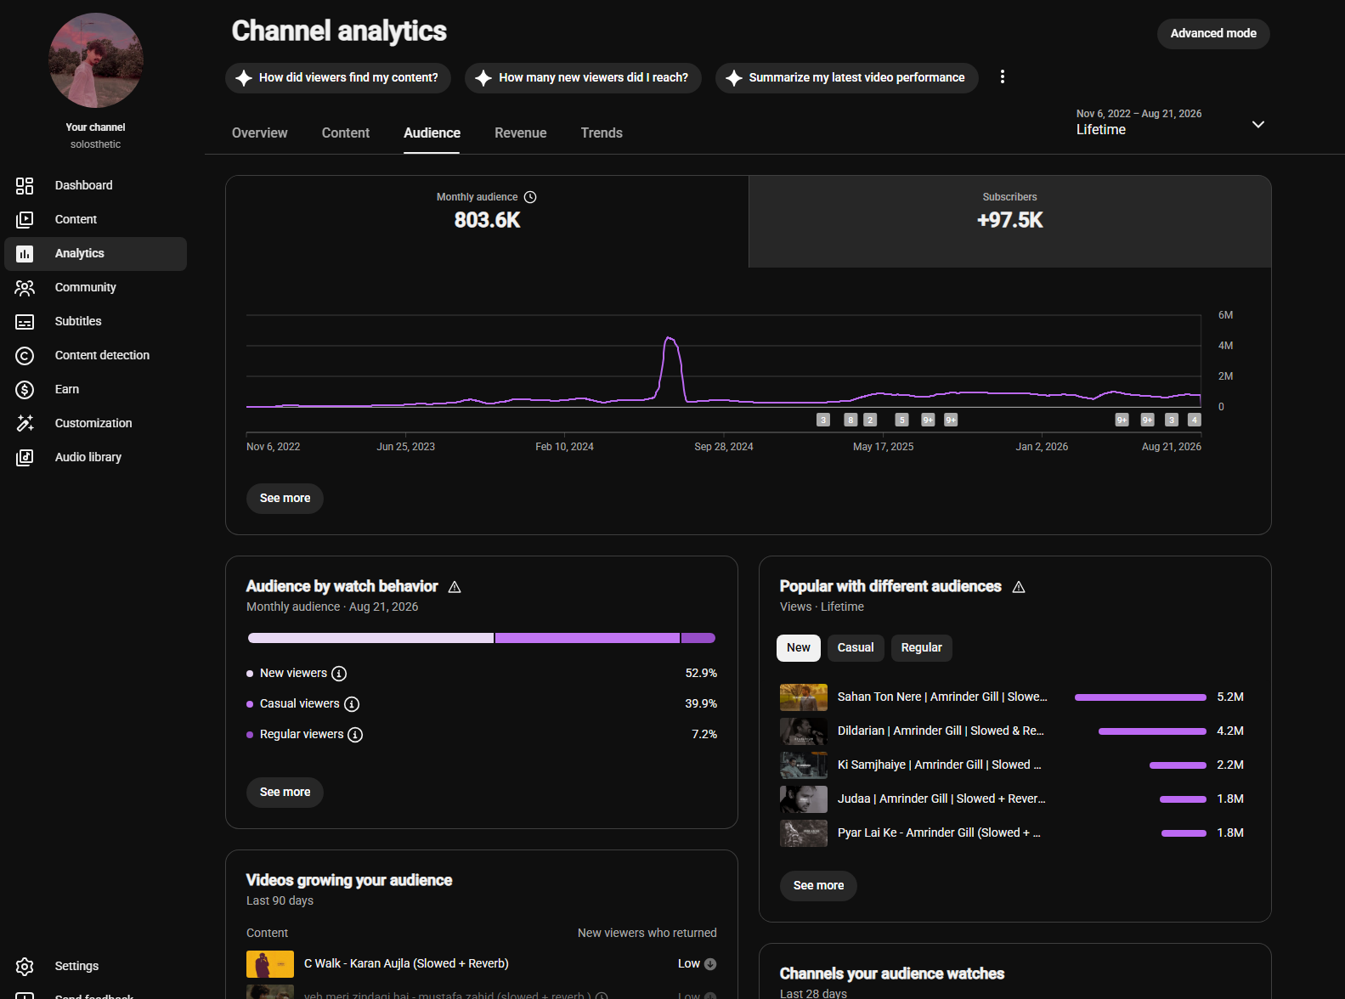Image resolution: width=1345 pixels, height=999 pixels.
Task: Click the Content detection copyright icon
Action: click(x=25, y=355)
